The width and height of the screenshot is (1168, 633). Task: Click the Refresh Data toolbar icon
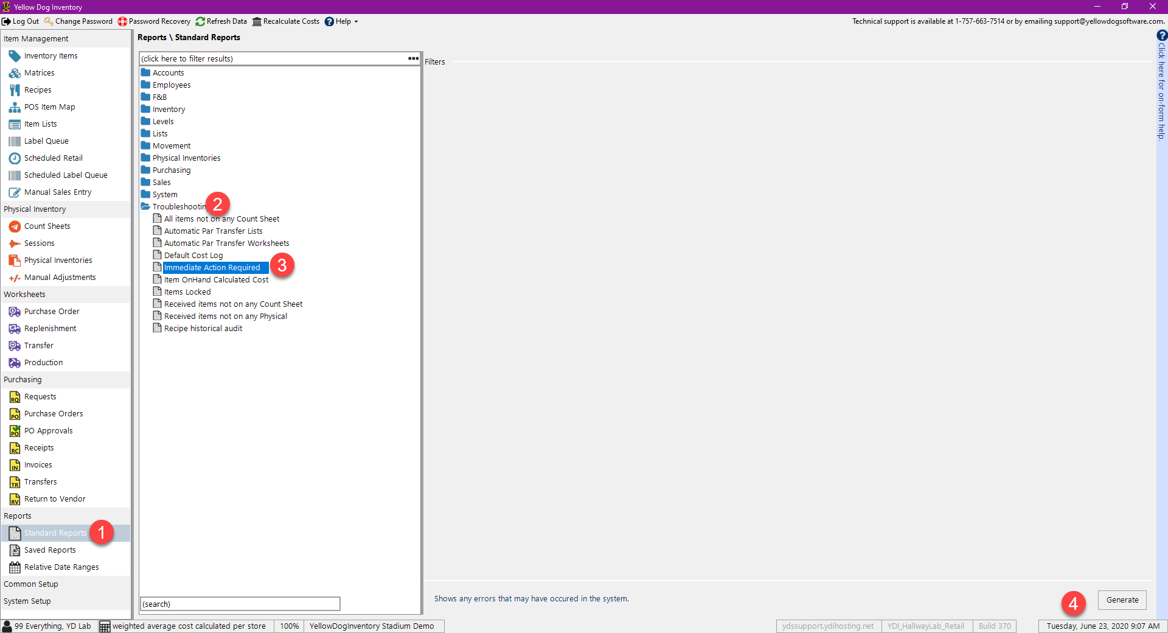pos(200,21)
